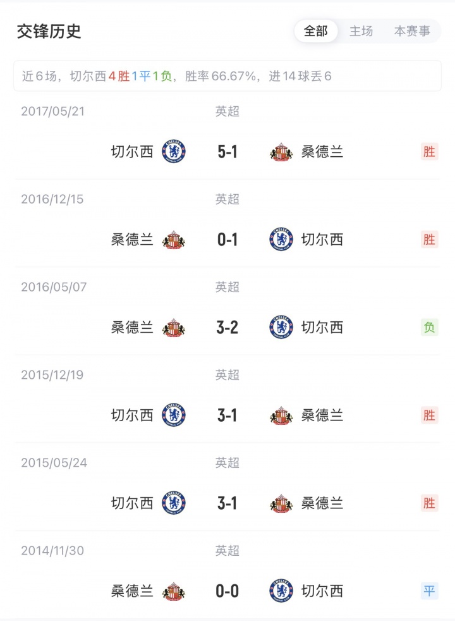Click Sunderland crest in 2016/12/15 match
The height and width of the screenshot is (621, 455).
pos(174,240)
